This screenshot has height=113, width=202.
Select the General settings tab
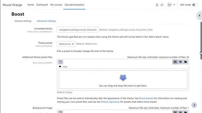pyautogui.click(x=23, y=21)
